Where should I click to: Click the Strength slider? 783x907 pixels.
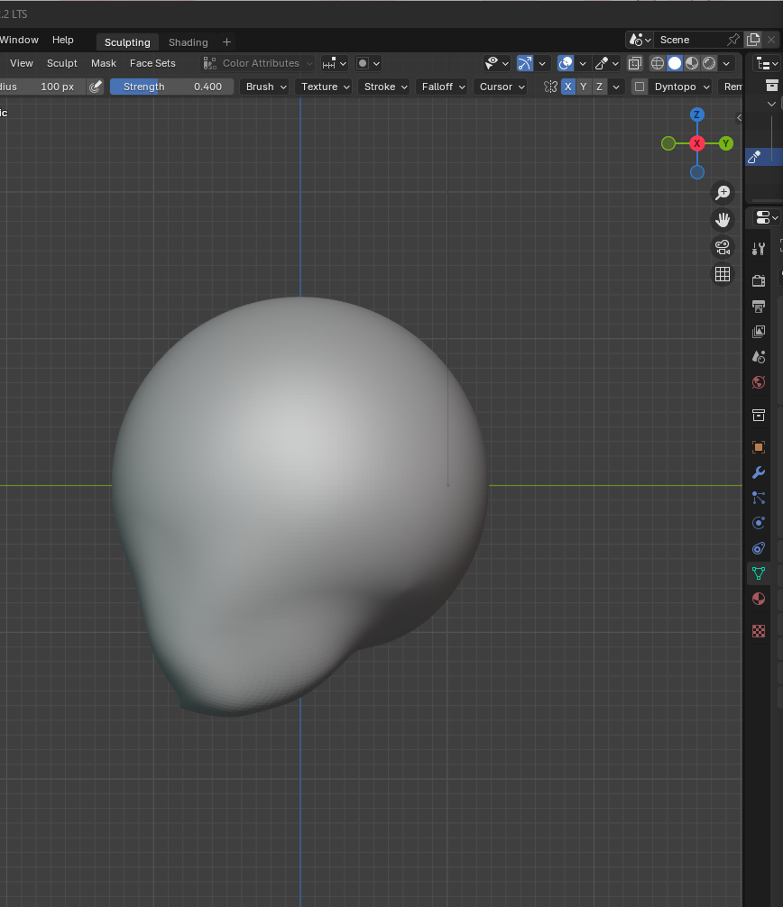point(171,87)
